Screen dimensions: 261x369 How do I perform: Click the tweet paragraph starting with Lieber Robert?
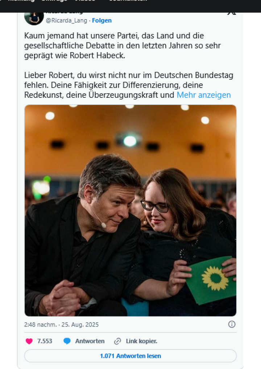[x=129, y=85]
